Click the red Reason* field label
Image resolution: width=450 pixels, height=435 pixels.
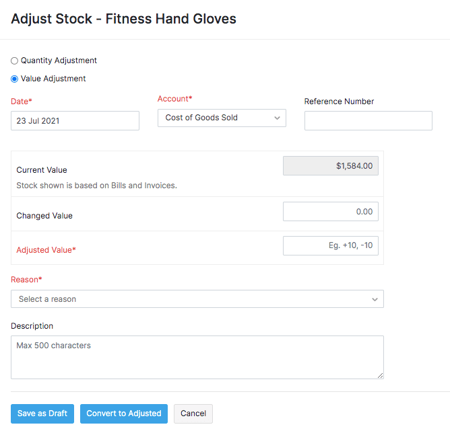click(26, 279)
